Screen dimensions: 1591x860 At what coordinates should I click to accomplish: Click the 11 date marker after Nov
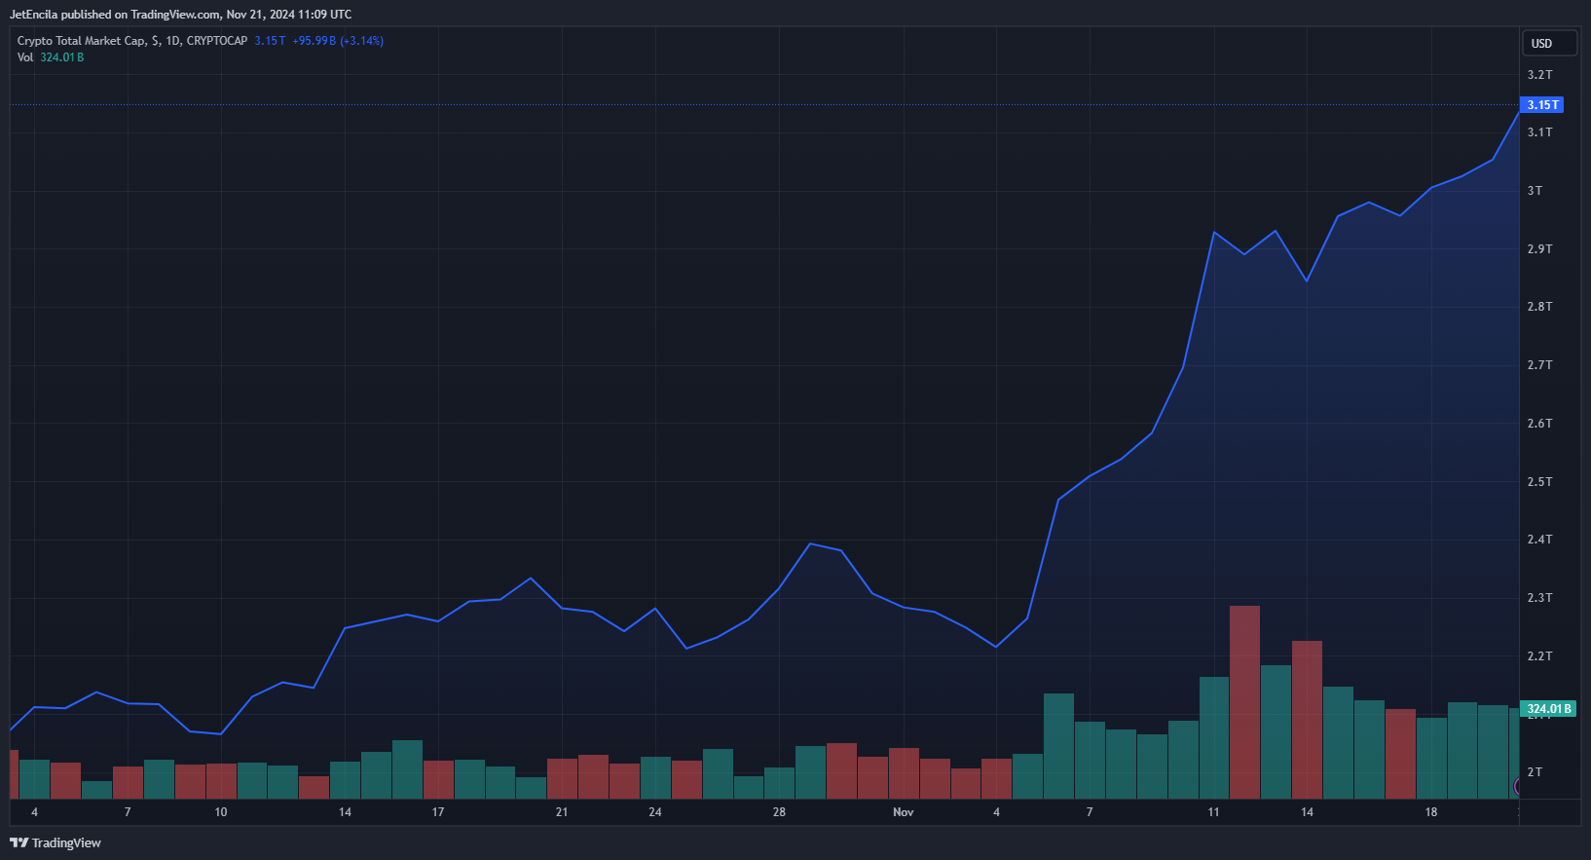click(x=1213, y=812)
